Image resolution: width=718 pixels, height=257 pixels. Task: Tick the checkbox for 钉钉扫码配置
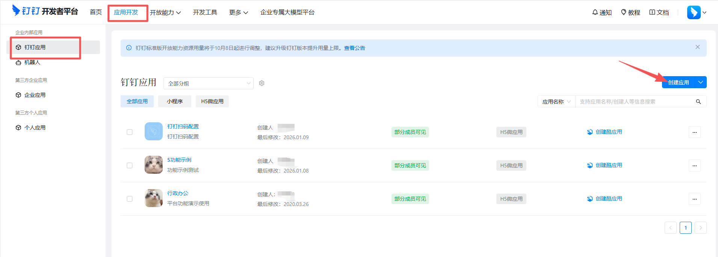point(130,132)
